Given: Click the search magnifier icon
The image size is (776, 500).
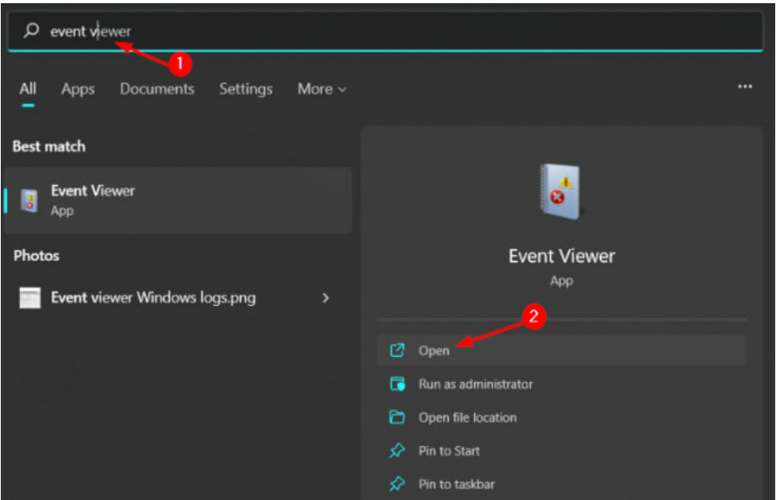Looking at the screenshot, I should click(x=32, y=31).
